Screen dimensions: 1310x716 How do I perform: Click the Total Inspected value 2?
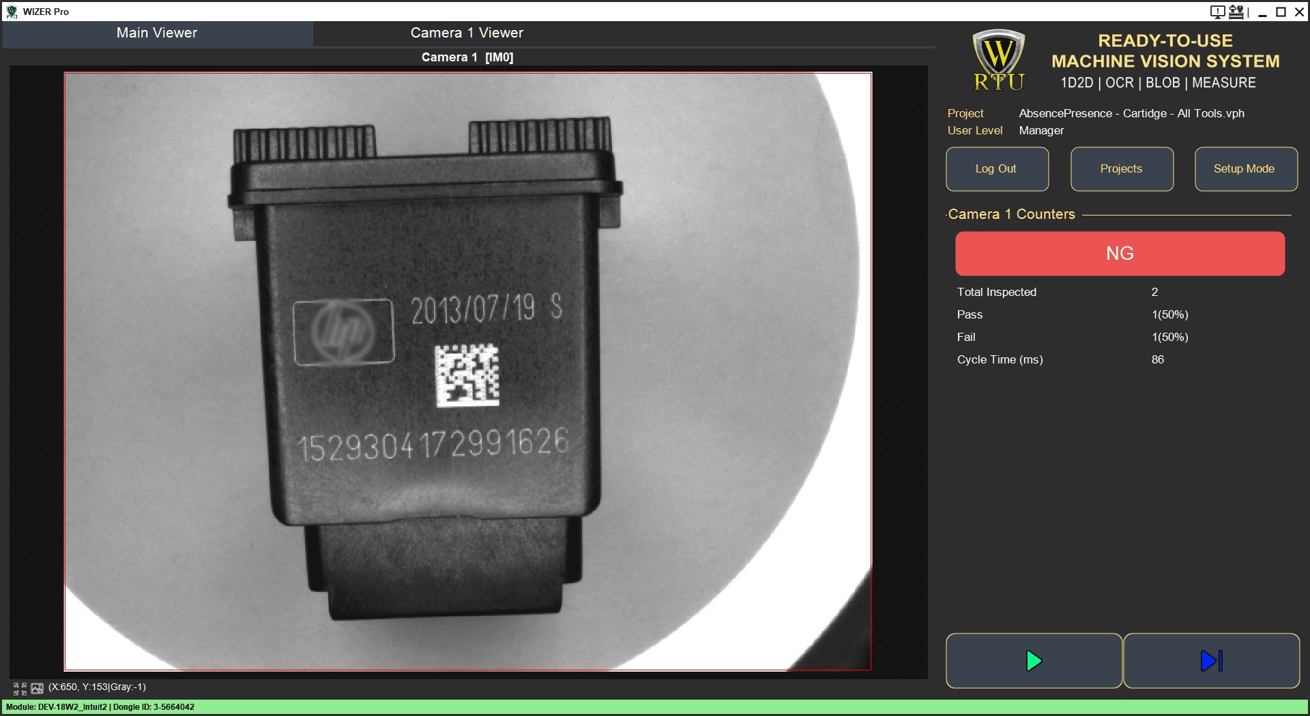(1154, 292)
